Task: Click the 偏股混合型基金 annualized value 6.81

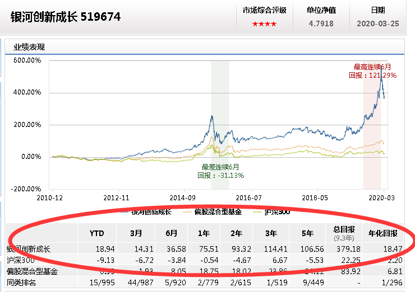Action: [x=395, y=271]
